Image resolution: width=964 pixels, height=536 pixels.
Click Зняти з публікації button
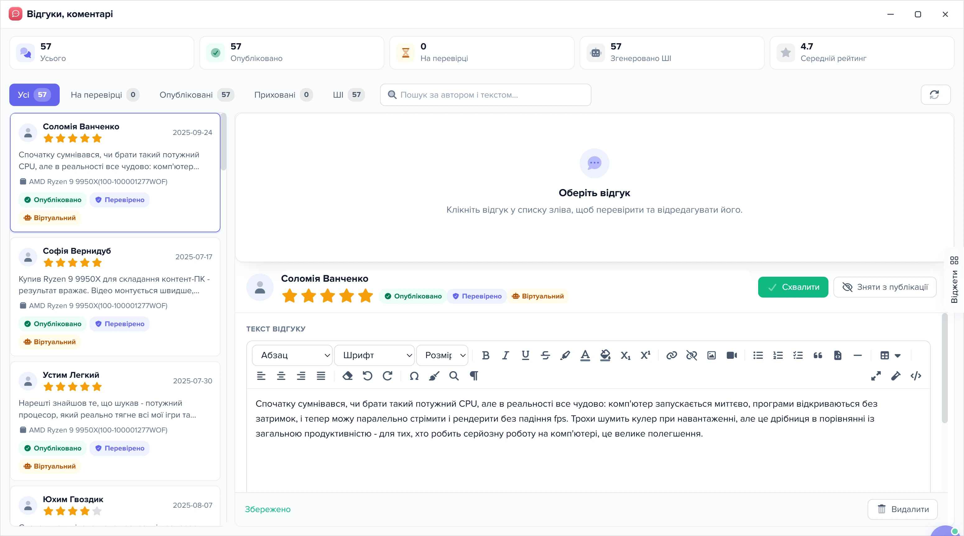pyautogui.click(x=885, y=287)
